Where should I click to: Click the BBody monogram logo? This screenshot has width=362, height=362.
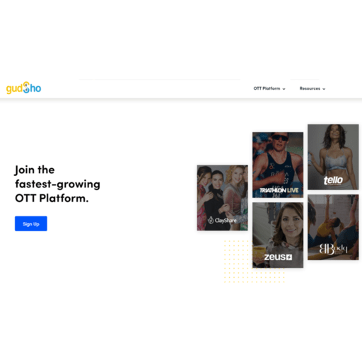click(x=333, y=249)
